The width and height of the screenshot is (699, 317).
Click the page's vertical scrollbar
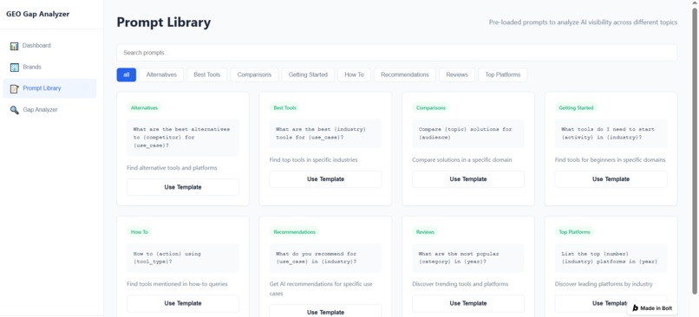(695, 152)
